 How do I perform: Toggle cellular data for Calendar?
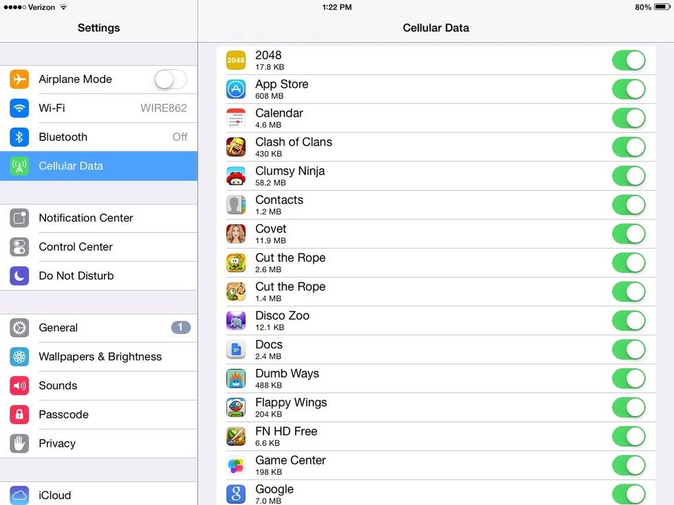pyautogui.click(x=629, y=118)
